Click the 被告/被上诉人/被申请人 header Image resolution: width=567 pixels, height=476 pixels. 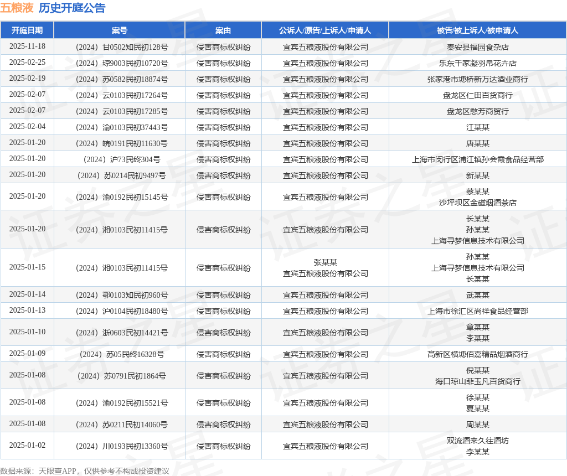(x=477, y=30)
